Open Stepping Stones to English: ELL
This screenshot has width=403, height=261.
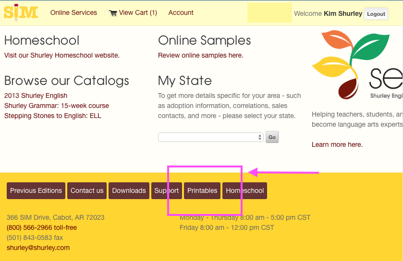[x=53, y=116]
